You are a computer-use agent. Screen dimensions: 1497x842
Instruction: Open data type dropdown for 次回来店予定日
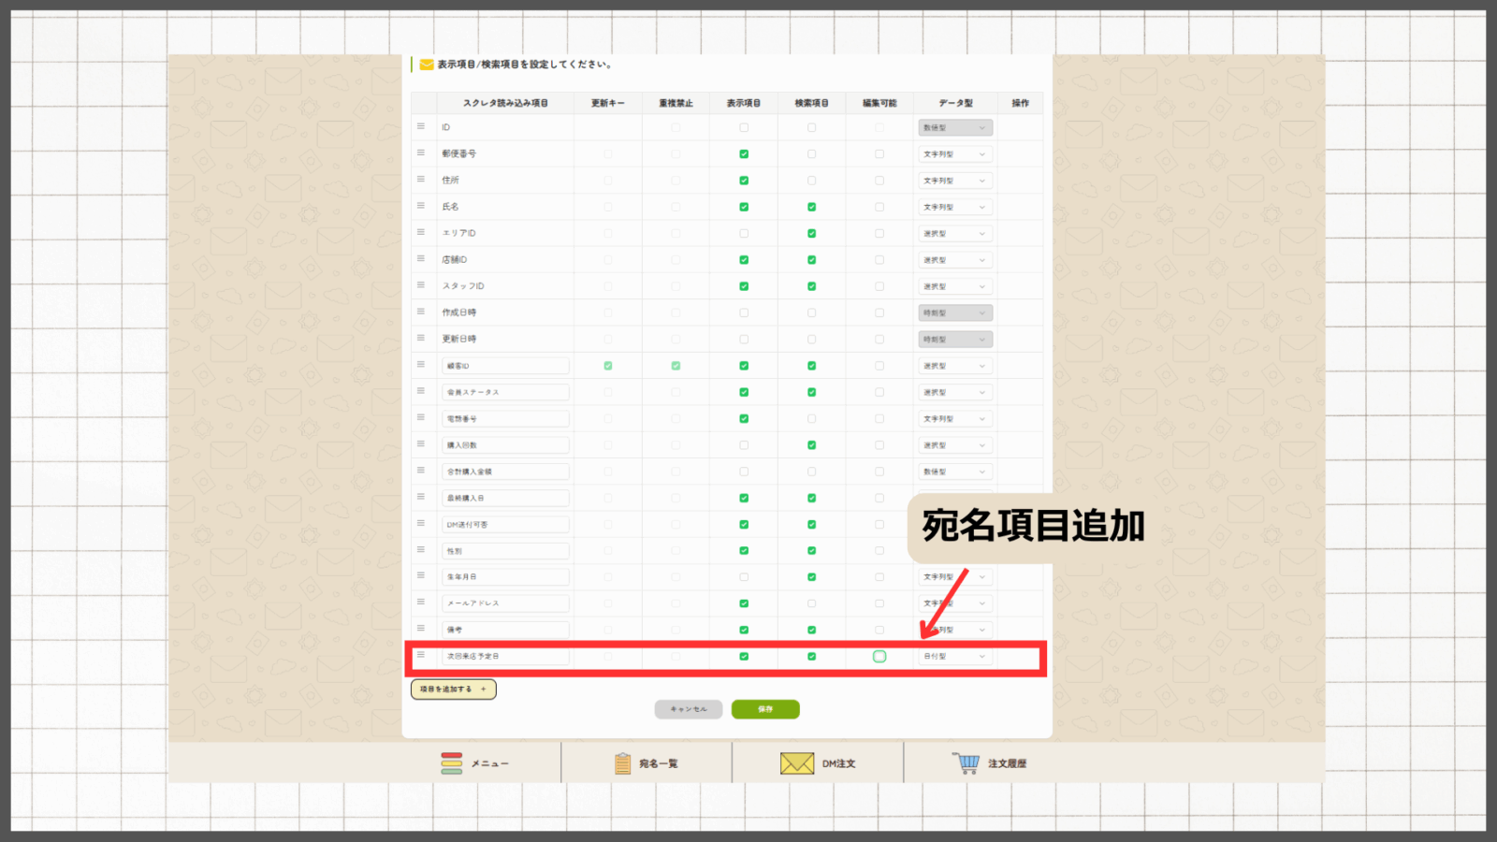click(954, 657)
